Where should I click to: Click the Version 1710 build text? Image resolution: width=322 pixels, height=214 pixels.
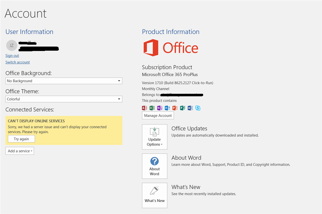178,83
